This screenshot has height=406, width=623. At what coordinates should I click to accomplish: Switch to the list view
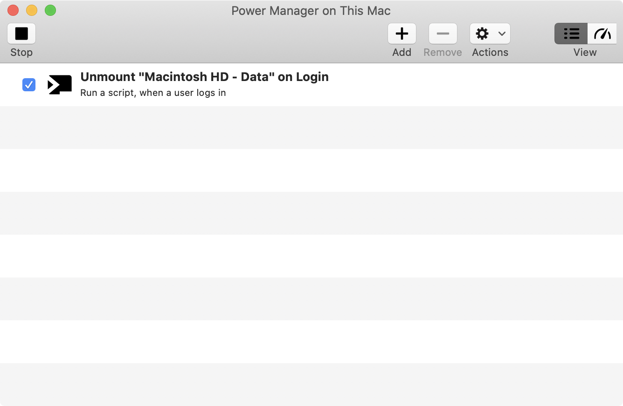pos(571,34)
